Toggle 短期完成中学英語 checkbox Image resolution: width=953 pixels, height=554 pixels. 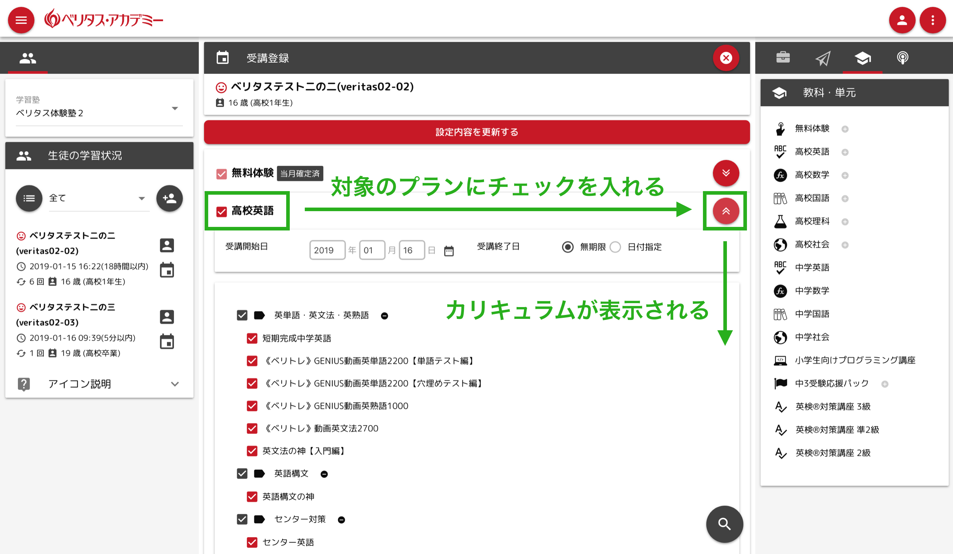(252, 338)
